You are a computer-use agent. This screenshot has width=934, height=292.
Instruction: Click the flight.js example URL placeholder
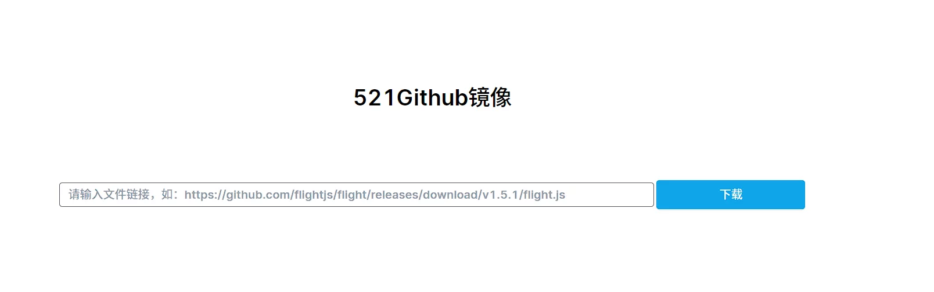375,195
